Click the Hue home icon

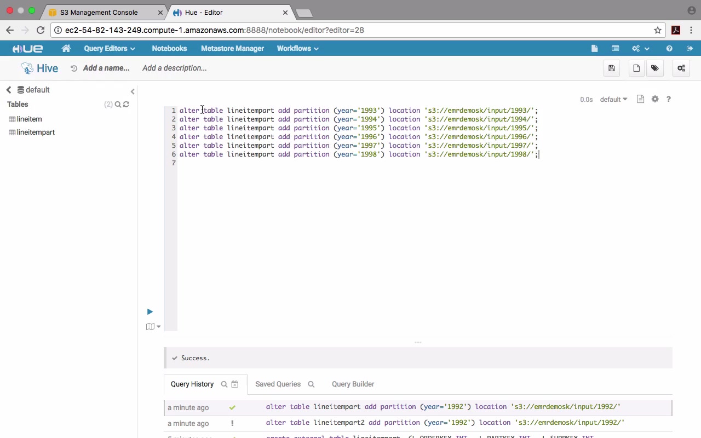click(66, 49)
